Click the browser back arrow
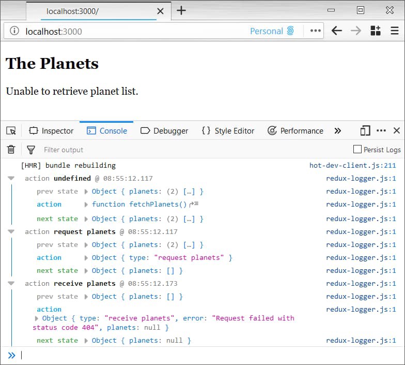Screen dimensions: 405x365 click(337, 31)
